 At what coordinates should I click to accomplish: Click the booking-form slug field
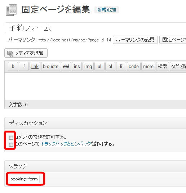[24, 179]
